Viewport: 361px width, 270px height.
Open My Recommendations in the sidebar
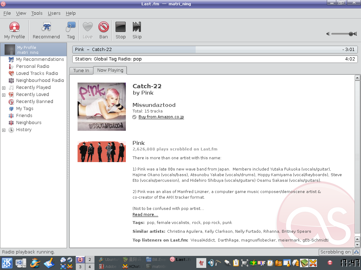pos(40,59)
